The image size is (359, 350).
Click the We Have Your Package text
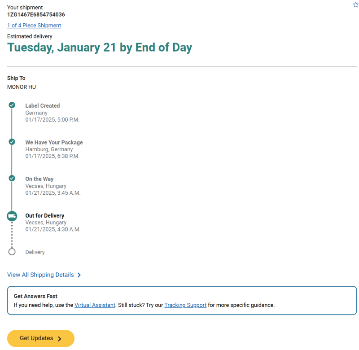54,142
